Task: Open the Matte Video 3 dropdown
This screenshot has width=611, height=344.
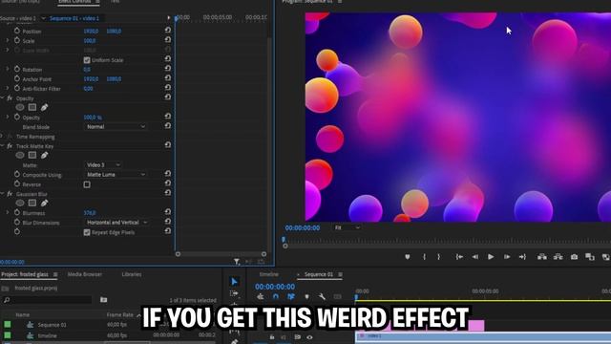Action: pyautogui.click(x=103, y=165)
